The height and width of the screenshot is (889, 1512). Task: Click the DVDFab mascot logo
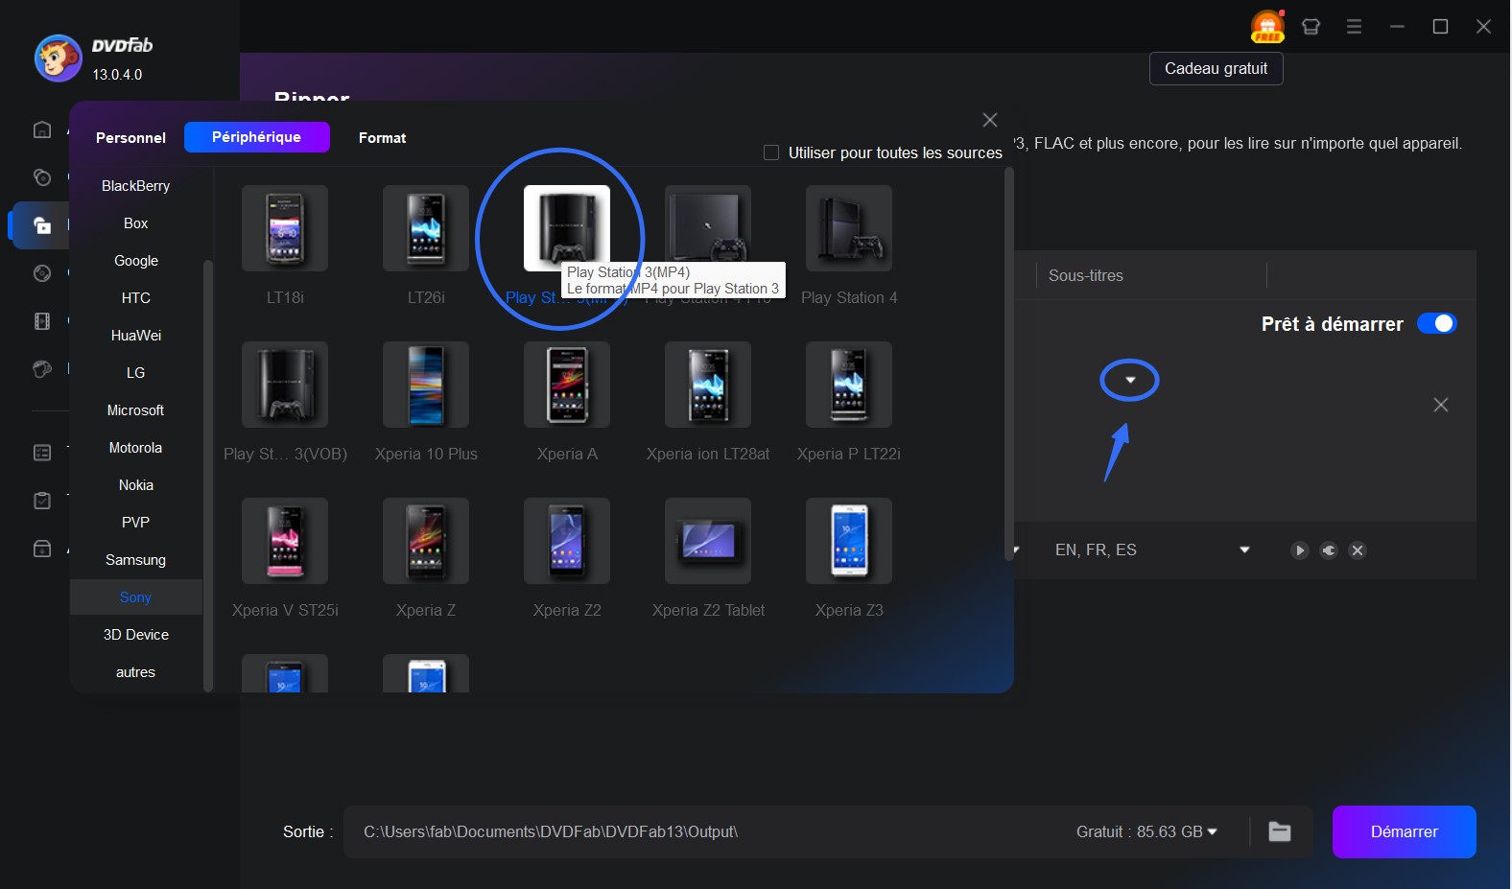click(58, 58)
